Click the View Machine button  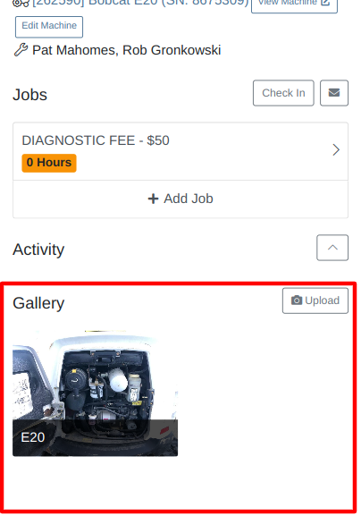point(294,4)
